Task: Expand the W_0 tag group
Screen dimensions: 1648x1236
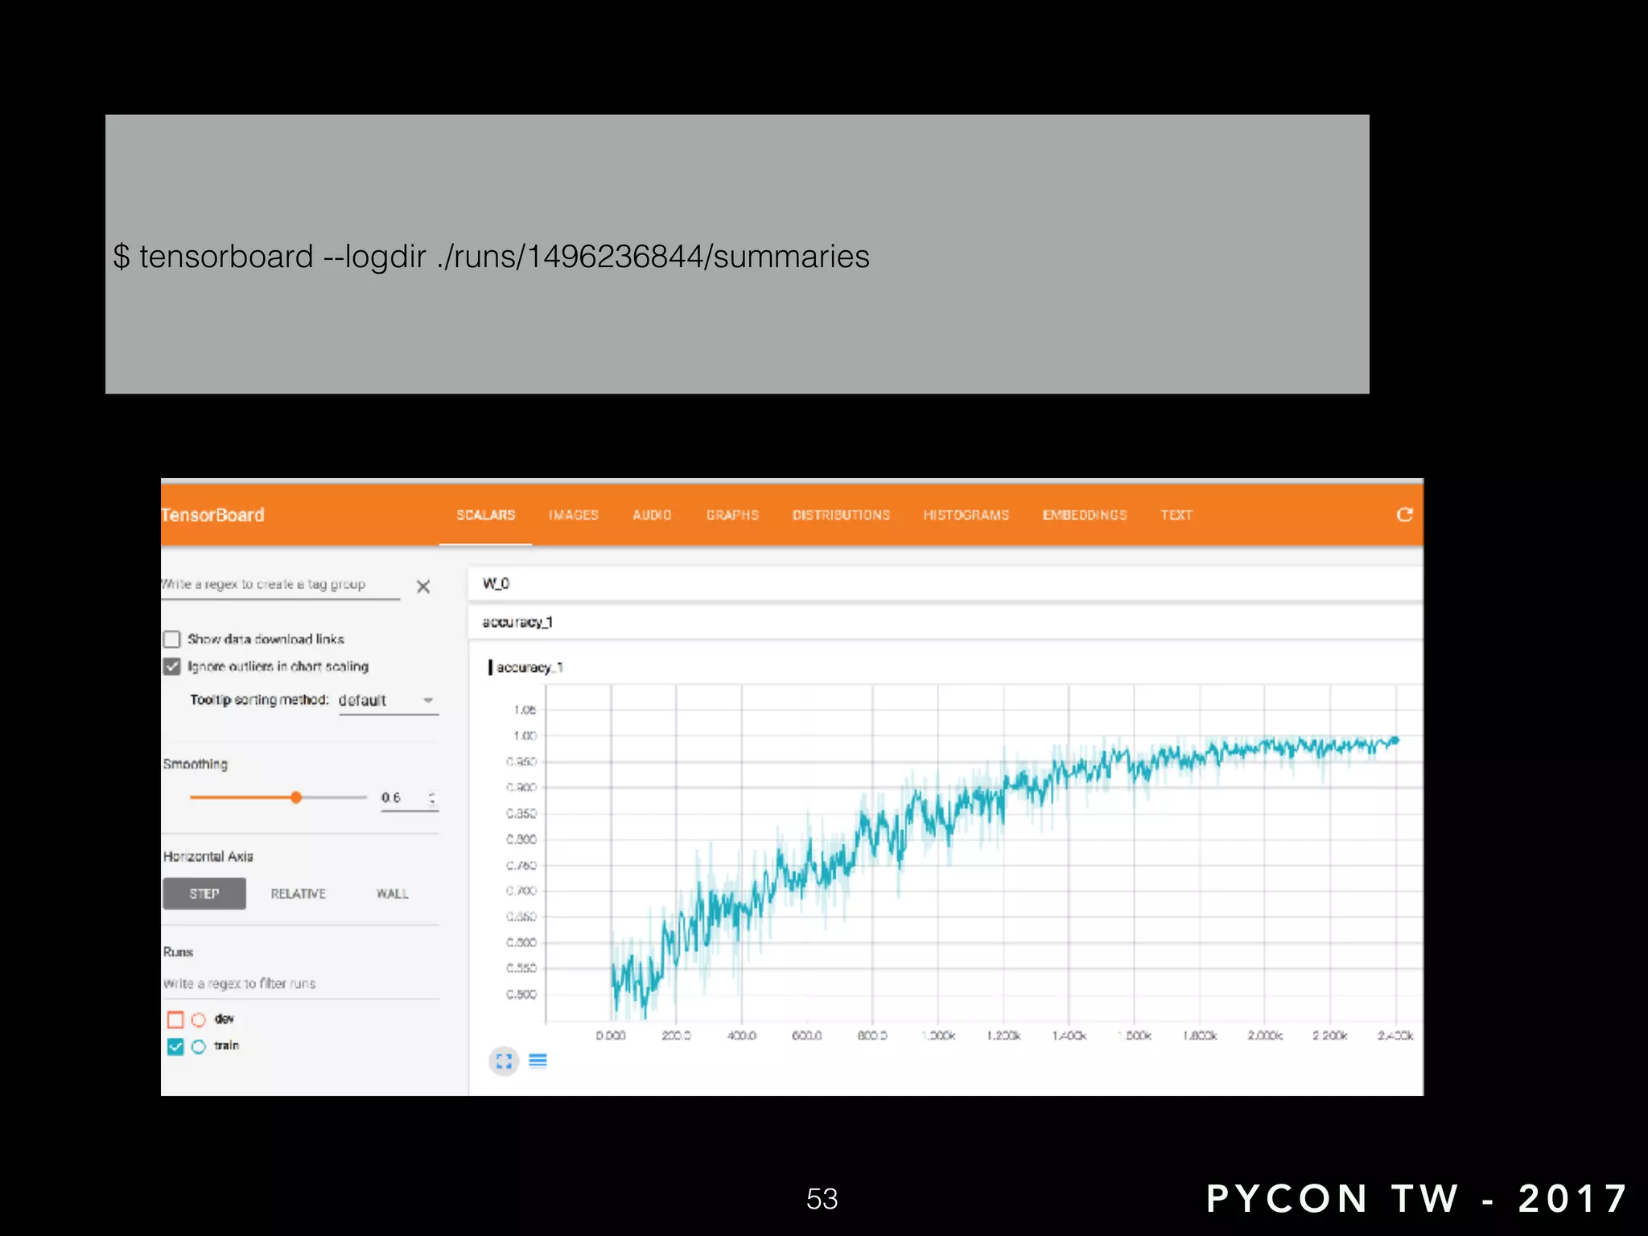Action: pyautogui.click(x=946, y=583)
